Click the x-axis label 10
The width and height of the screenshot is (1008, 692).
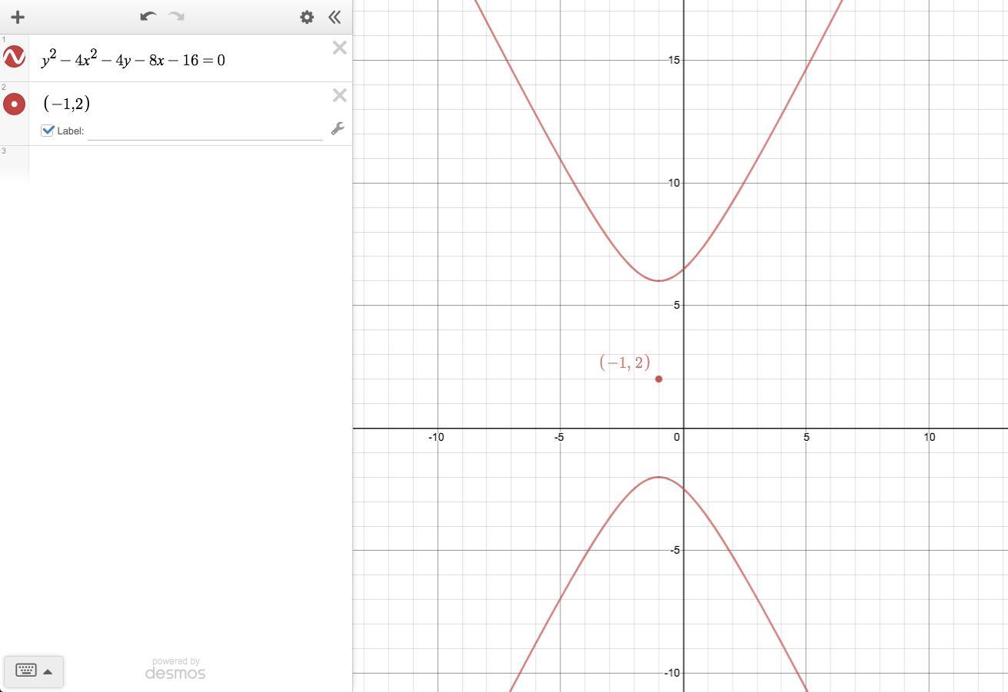coord(930,437)
